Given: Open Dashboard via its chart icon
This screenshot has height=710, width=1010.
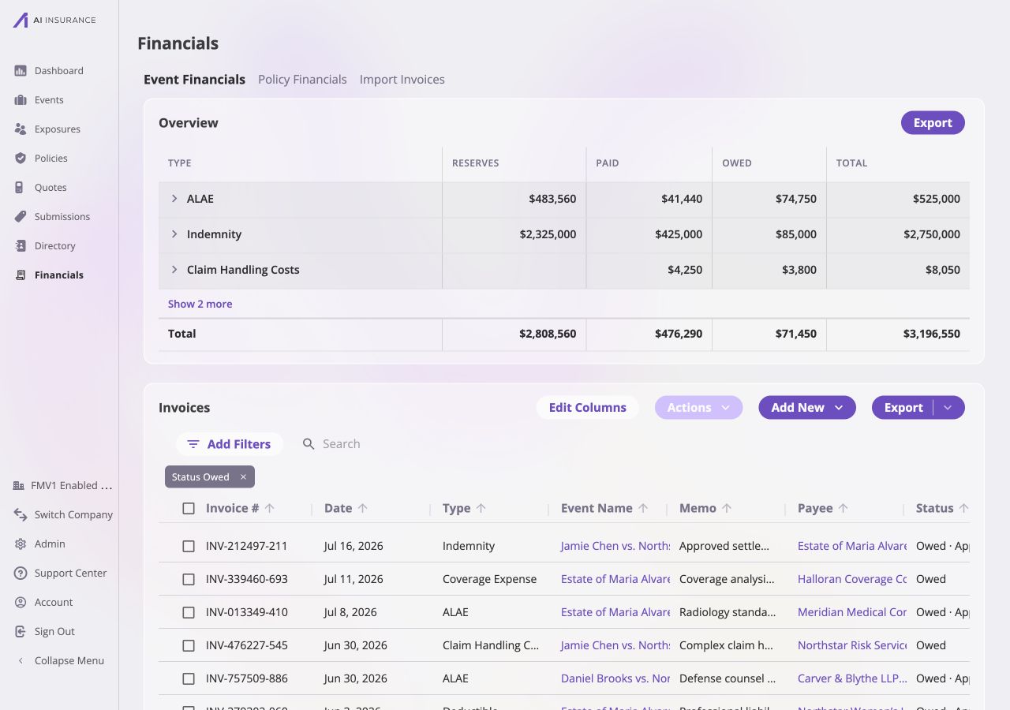Looking at the screenshot, I should 21,71.
